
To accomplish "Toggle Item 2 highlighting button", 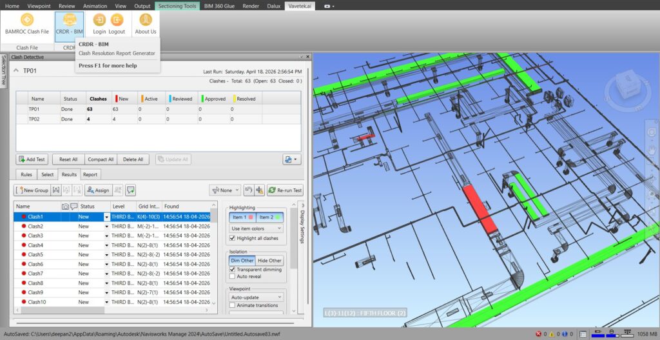I will tap(269, 217).
